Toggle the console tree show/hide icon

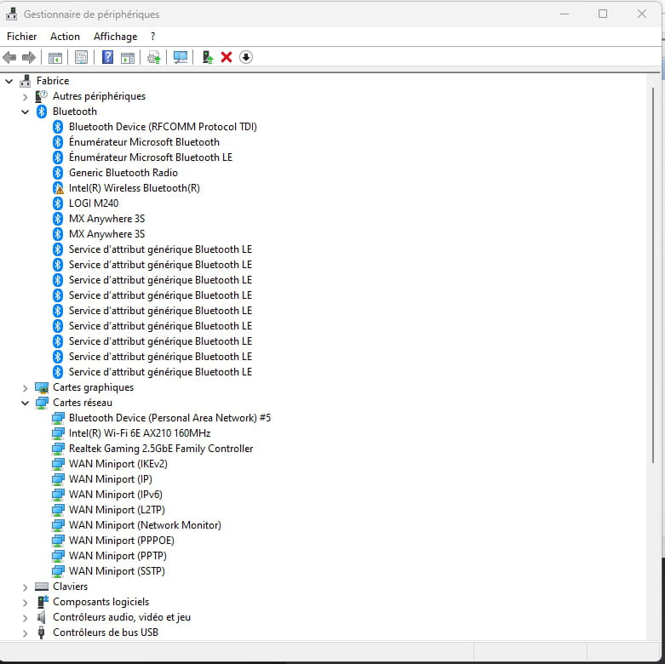click(x=55, y=57)
